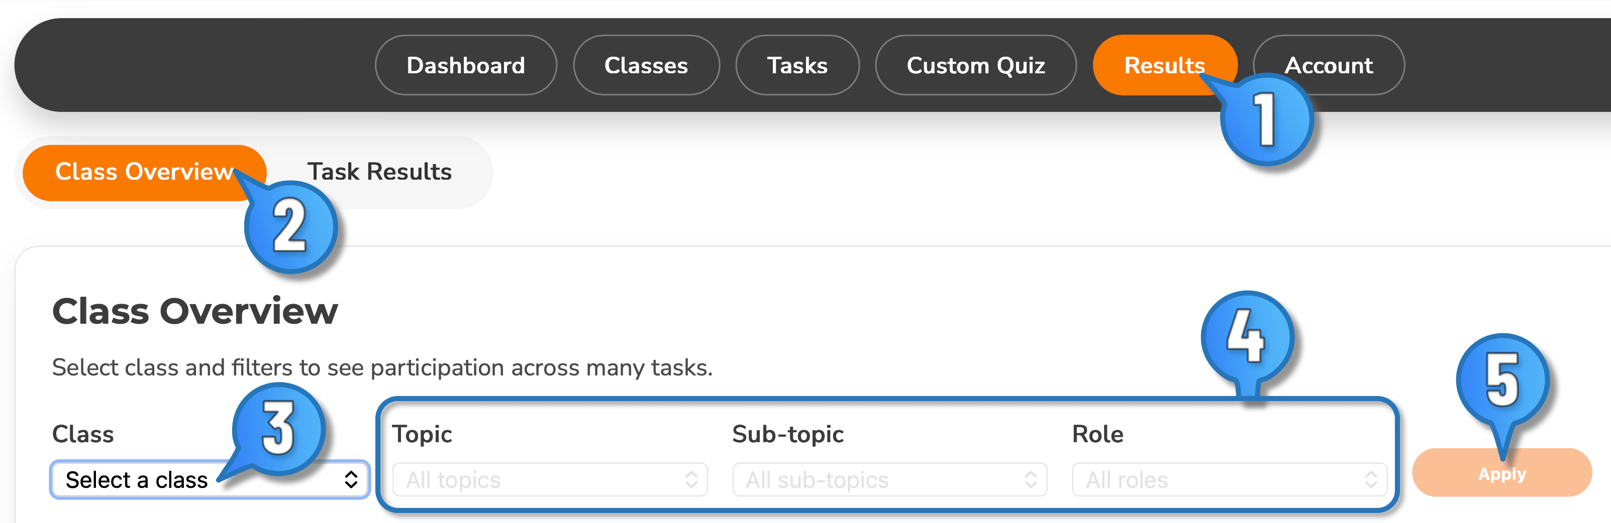Image resolution: width=1611 pixels, height=523 pixels.
Task: Click the chevron icon in Sub-topic field
Action: coord(1031,480)
